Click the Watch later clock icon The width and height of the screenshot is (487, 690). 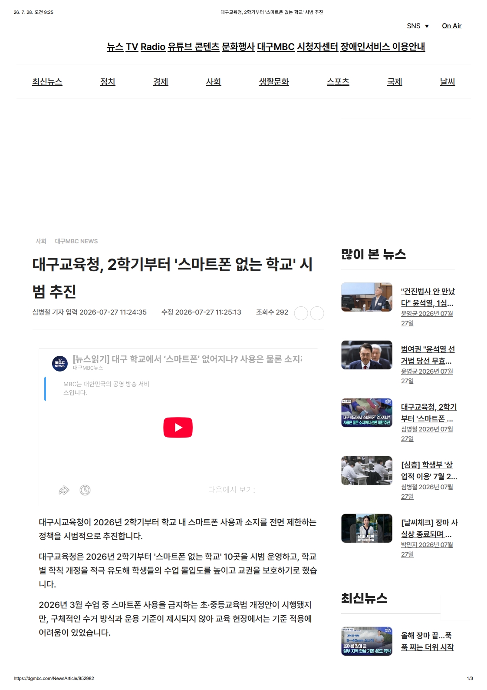click(85, 490)
